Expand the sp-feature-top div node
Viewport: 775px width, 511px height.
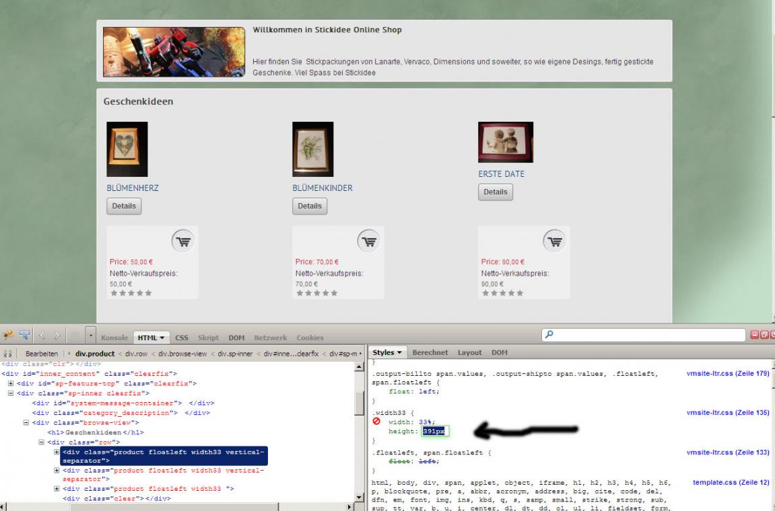click(x=11, y=383)
